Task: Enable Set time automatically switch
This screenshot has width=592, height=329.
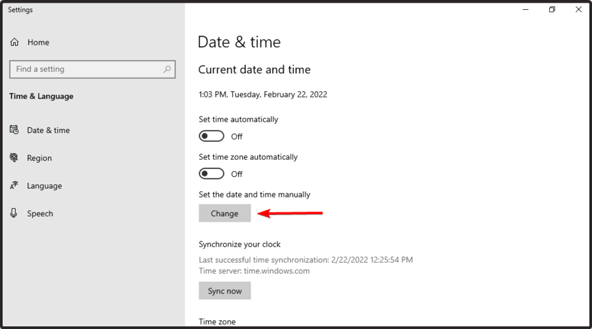Action: (212, 136)
